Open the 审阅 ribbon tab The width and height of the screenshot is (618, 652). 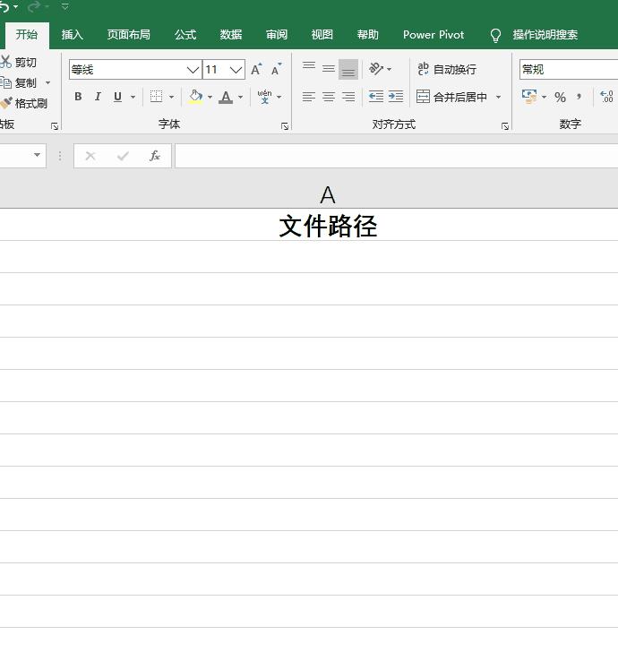pos(277,35)
